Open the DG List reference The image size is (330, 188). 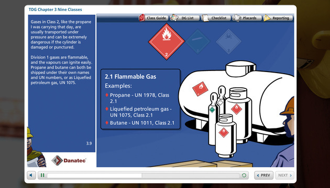pos(185,18)
